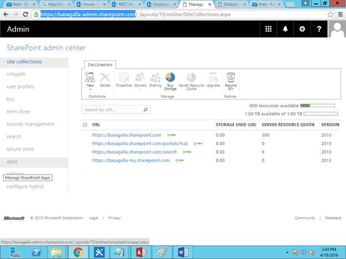Open the basagalla.sharepoint.com/search link

click(x=134, y=152)
